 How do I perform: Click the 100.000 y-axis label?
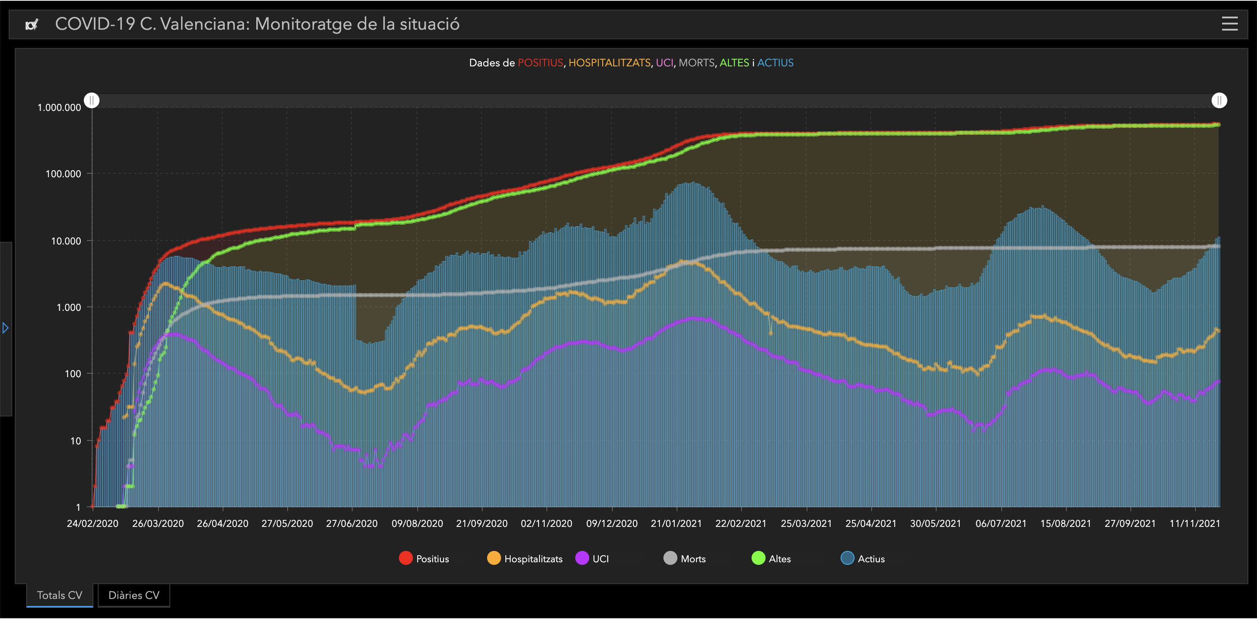[63, 174]
